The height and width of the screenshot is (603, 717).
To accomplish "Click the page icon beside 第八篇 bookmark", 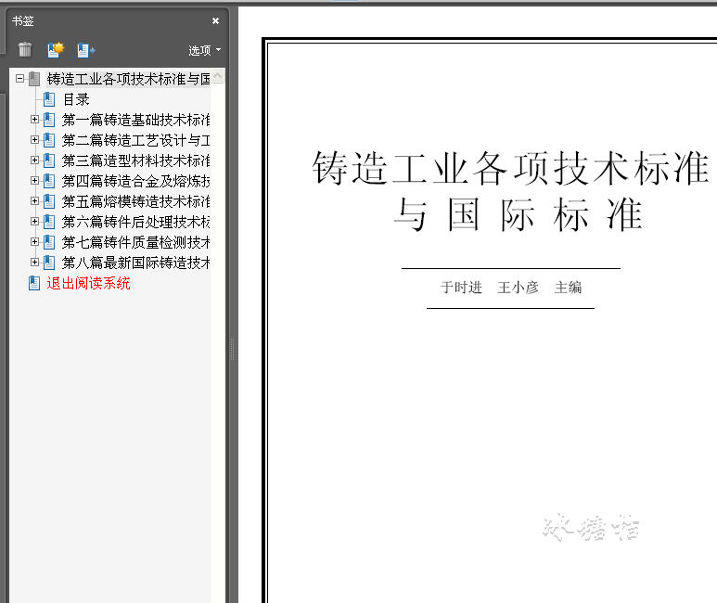I will [x=49, y=263].
